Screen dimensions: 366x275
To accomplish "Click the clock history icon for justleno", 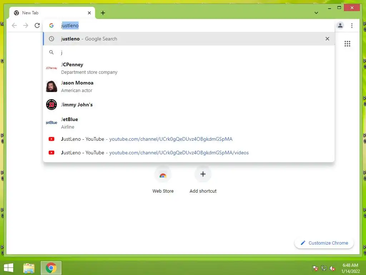I will (51, 39).
